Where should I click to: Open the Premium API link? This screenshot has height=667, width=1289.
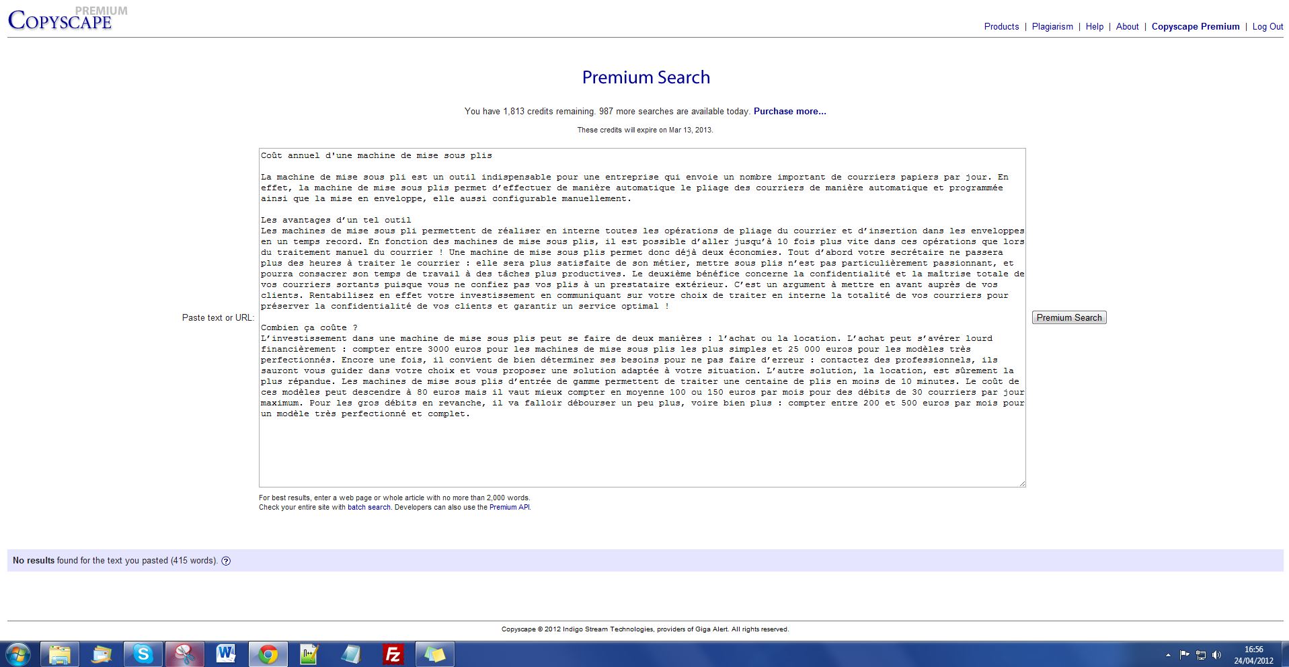[x=509, y=508]
